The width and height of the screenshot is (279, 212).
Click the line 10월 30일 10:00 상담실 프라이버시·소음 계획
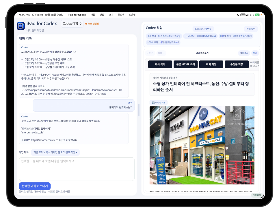pyautogui.click(x=48, y=67)
